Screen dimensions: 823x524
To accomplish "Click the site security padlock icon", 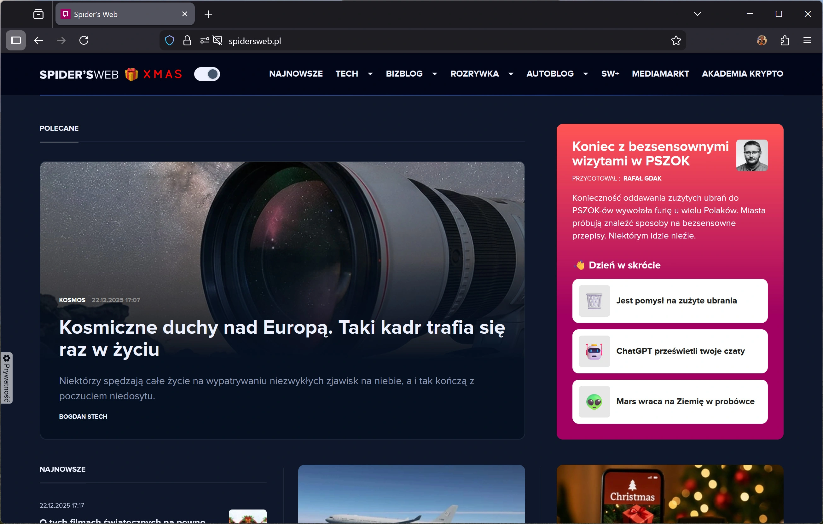I will point(187,41).
